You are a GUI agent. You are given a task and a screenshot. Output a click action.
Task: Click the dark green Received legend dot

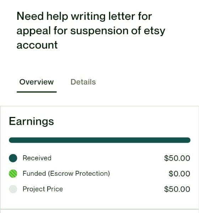13,158
